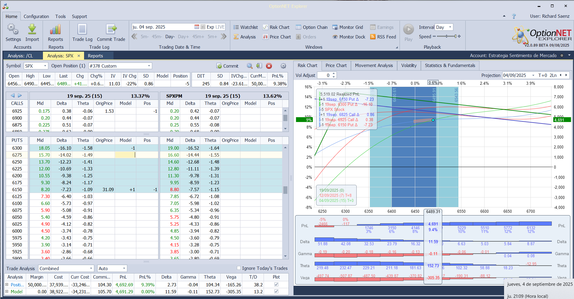Click the double-right forward date arrow

pyautogui.click(x=223, y=37)
